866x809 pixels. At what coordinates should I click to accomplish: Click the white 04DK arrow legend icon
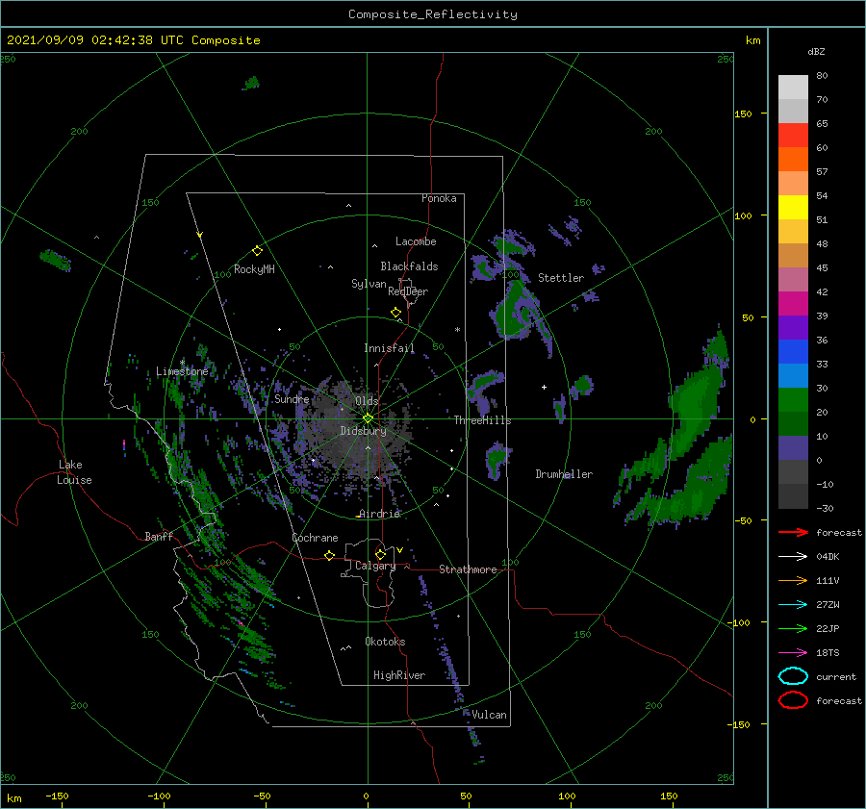pos(793,556)
